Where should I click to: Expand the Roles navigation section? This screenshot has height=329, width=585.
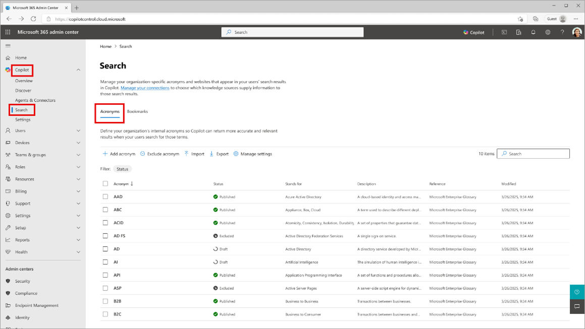tap(78, 167)
